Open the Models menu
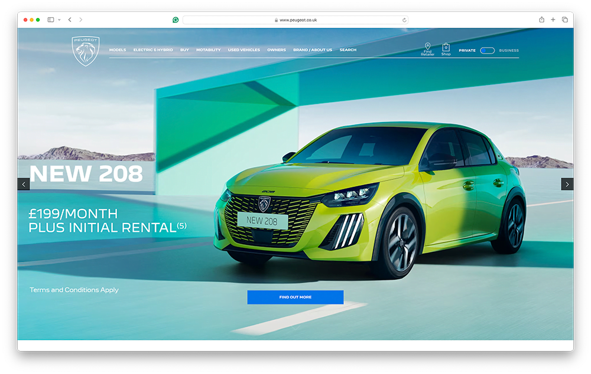591x374 pixels. pyautogui.click(x=118, y=50)
